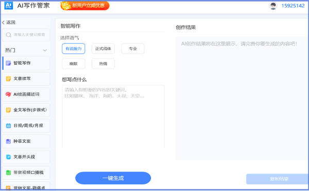Select the 专业 tone option
Viewport: 309px width, 191px height.
point(133,49)
